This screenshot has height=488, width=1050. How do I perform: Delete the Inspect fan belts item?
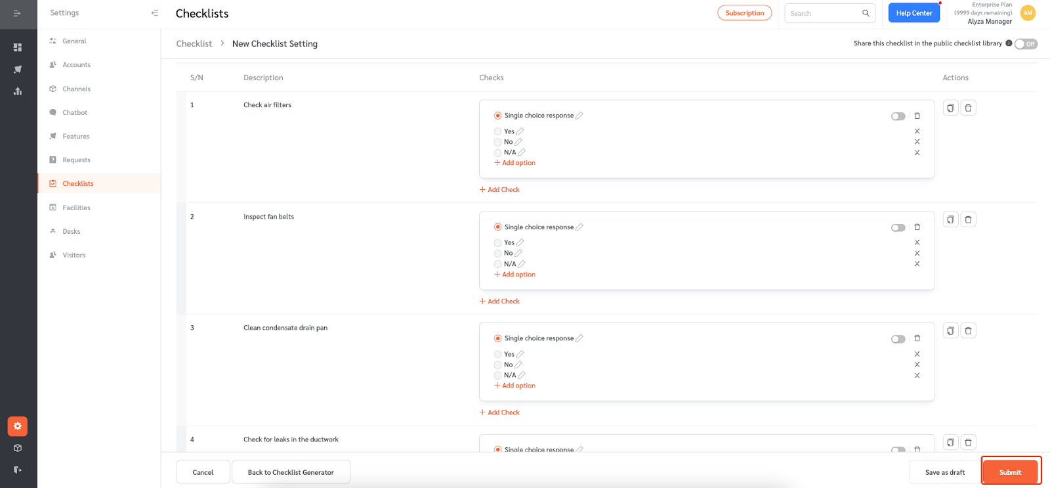click(968, 219)
